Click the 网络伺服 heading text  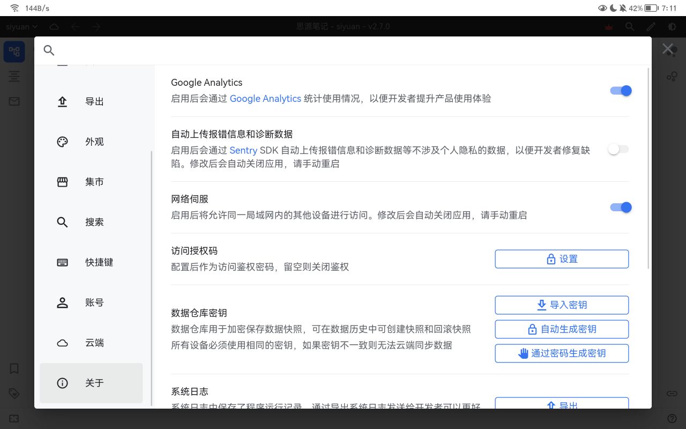point(190,199)
